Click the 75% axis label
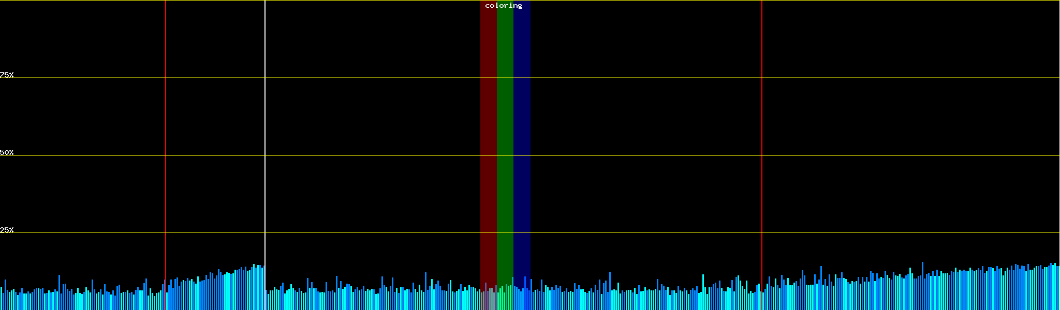 pos(7,75)
